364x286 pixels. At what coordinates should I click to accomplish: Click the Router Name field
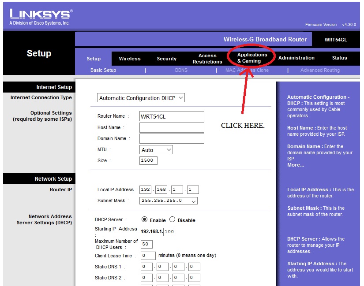tap(172, 116)
